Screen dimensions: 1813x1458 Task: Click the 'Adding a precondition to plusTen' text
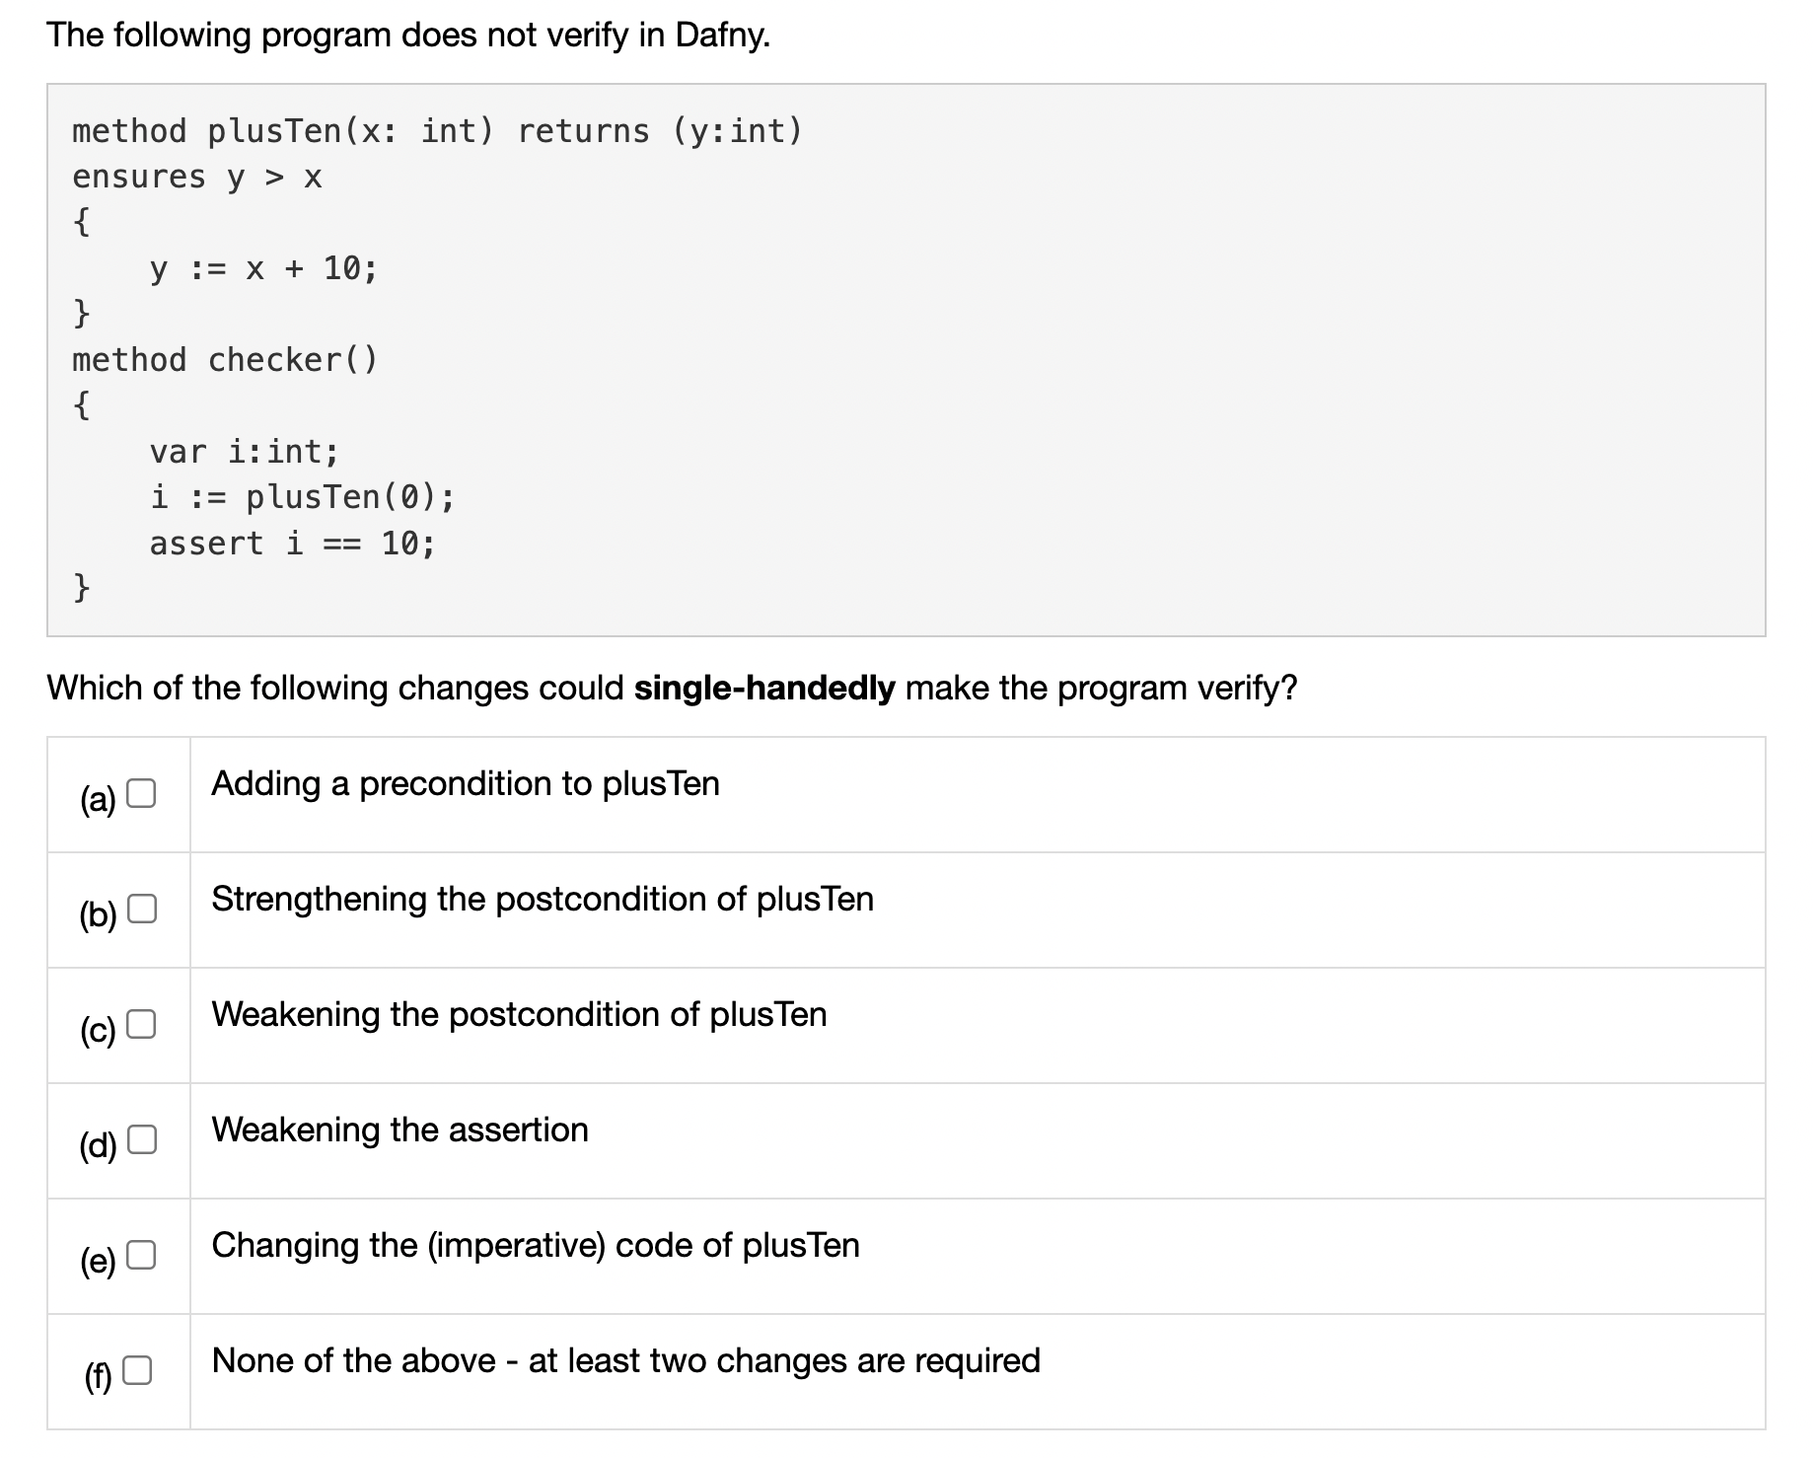(465, 784)
